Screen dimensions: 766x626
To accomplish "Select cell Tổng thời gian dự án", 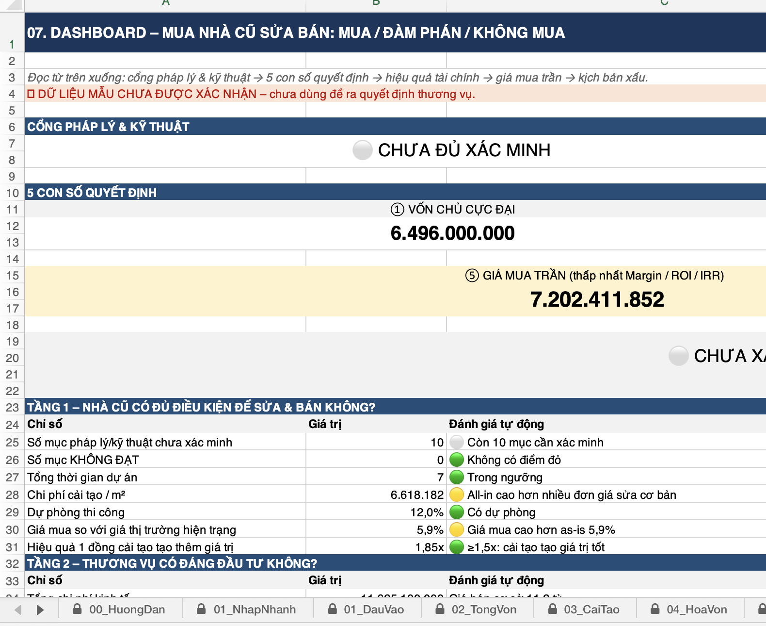I will [165, 477].
